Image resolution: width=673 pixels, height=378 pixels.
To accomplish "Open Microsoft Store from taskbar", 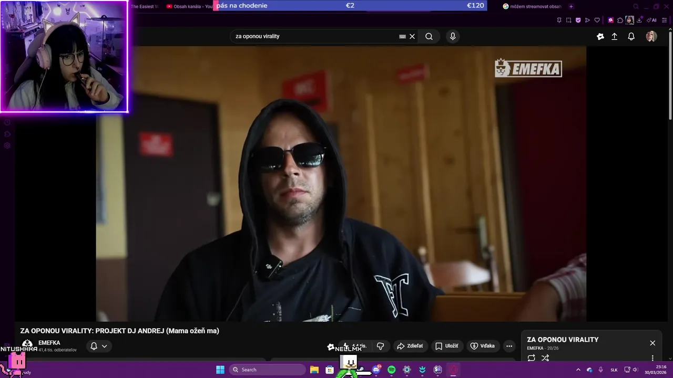I will pos(330,370).
